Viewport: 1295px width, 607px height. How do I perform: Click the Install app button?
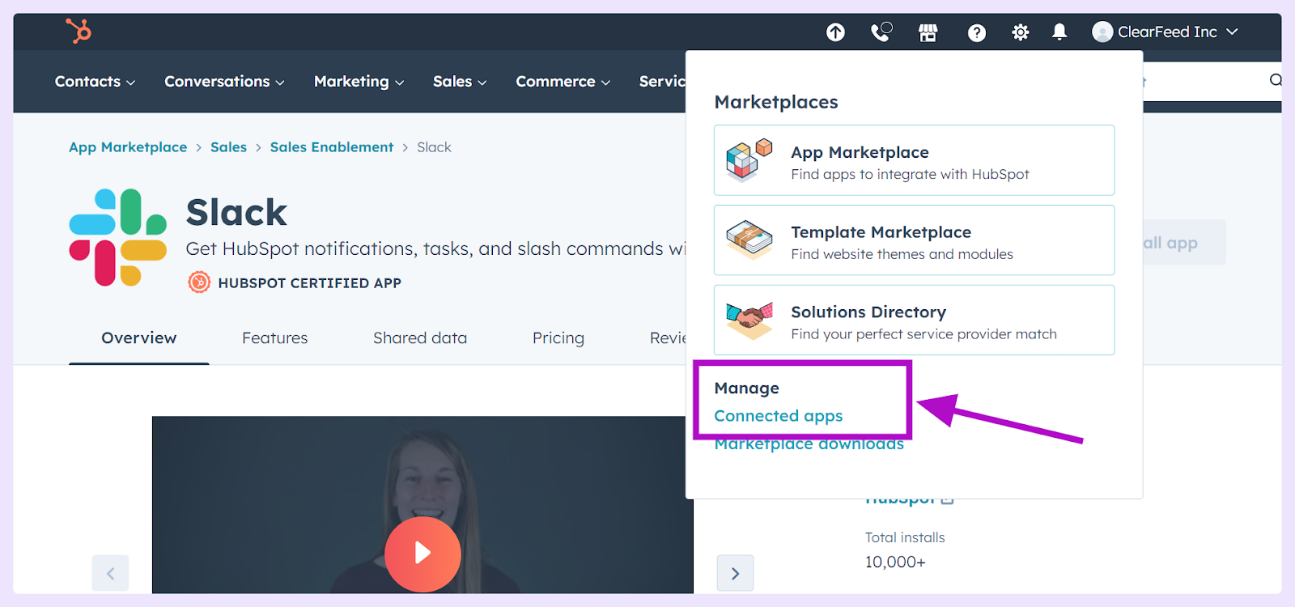[1184, 242]
